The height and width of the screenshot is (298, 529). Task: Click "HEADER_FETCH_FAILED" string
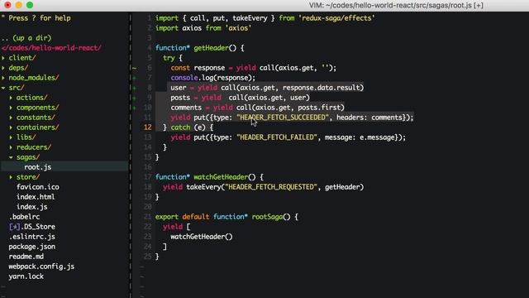[x=277, y=137]
